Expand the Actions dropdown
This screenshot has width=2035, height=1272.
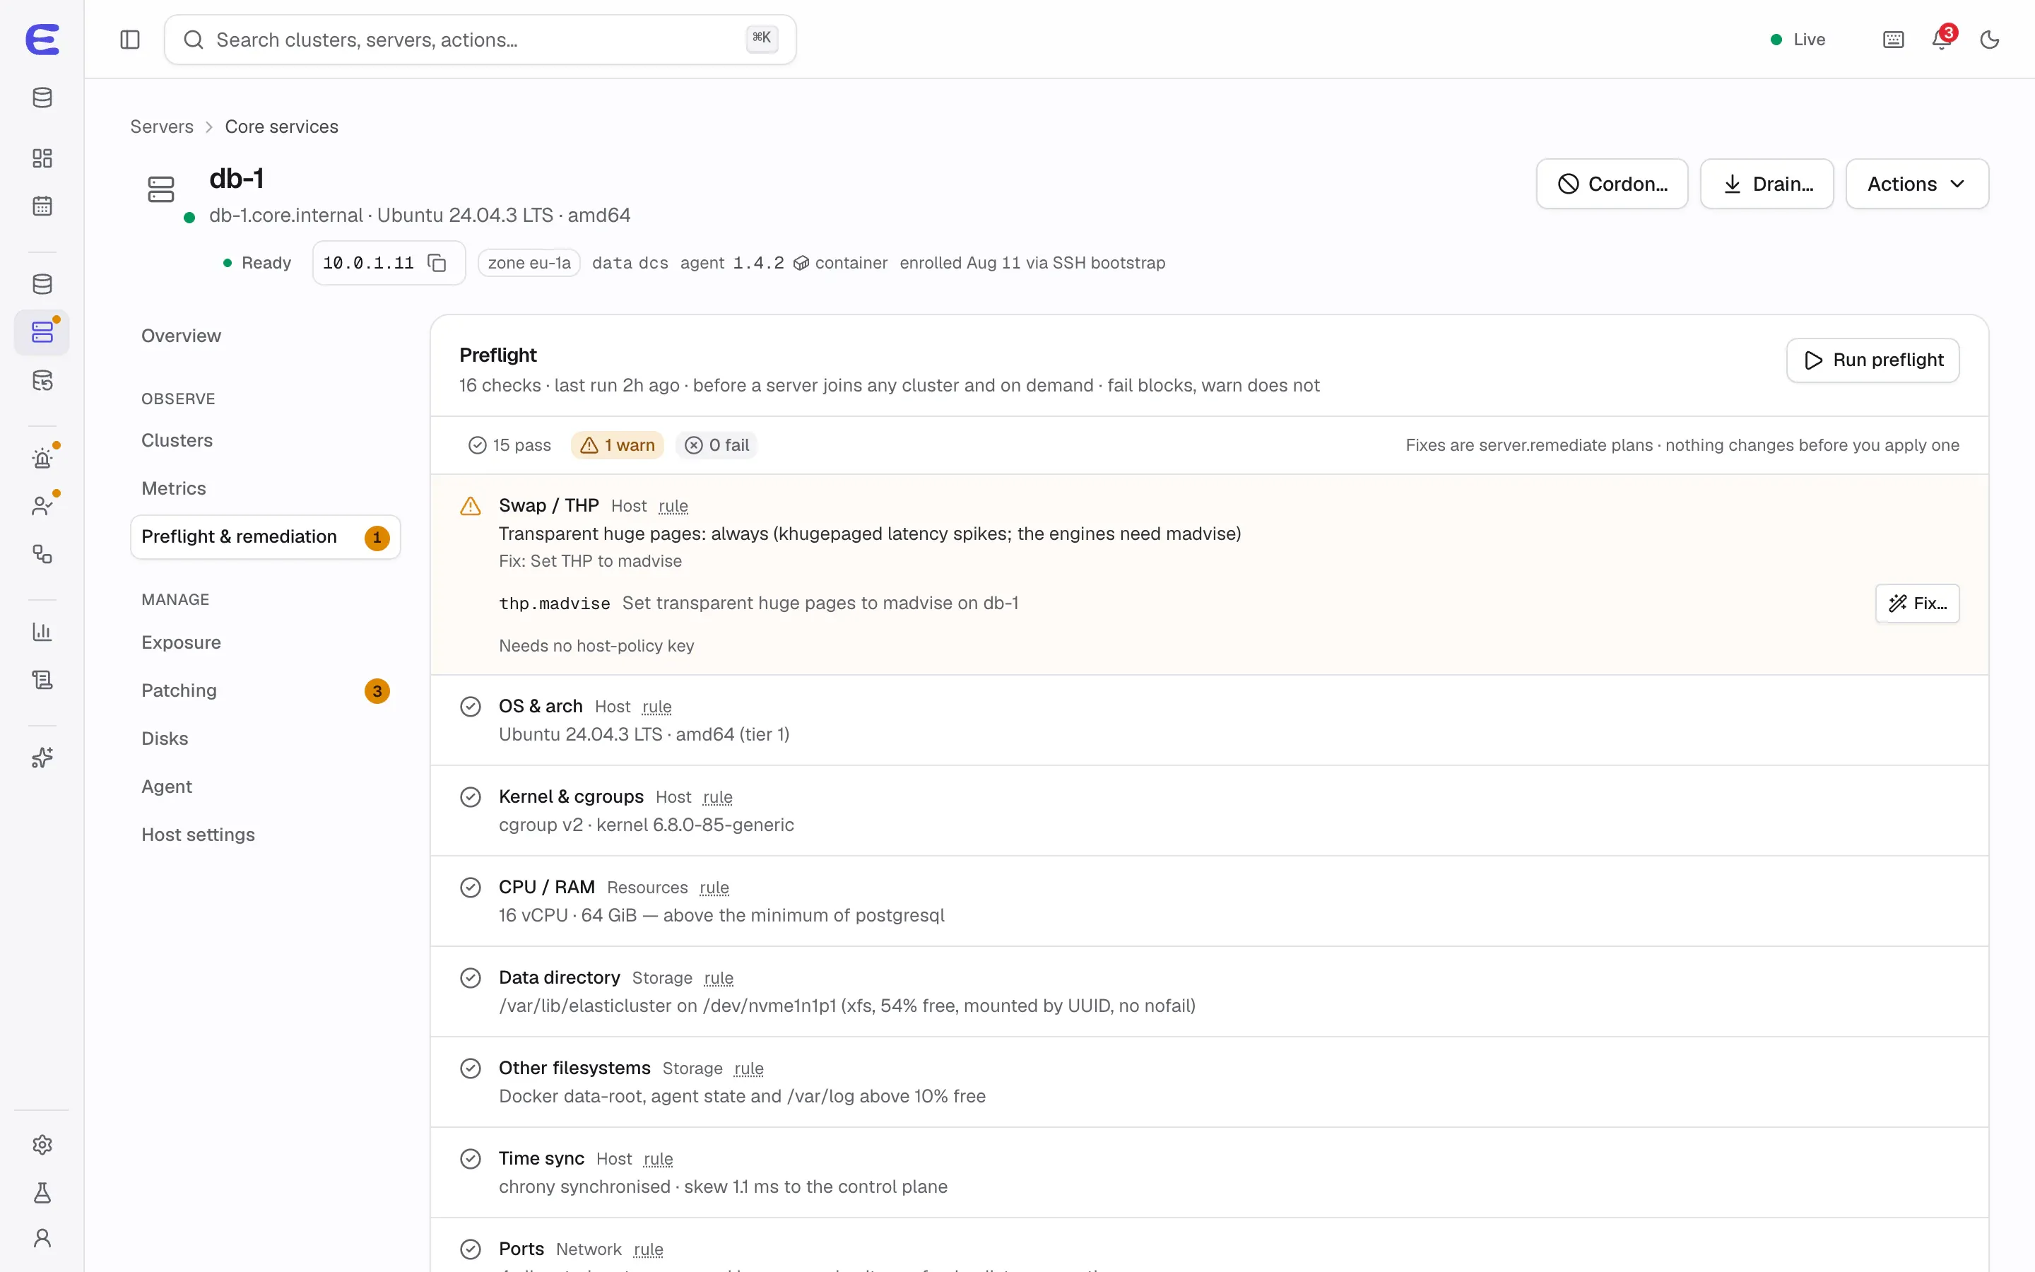pyautogui.click(x=1916, y=184)
